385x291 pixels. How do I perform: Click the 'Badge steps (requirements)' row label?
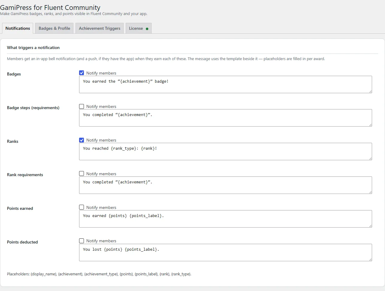(x=33, y=108)
